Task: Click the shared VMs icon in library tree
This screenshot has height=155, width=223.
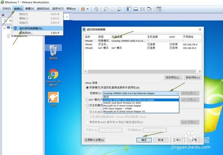Action: pyautogui.click(x=9, y=36)
